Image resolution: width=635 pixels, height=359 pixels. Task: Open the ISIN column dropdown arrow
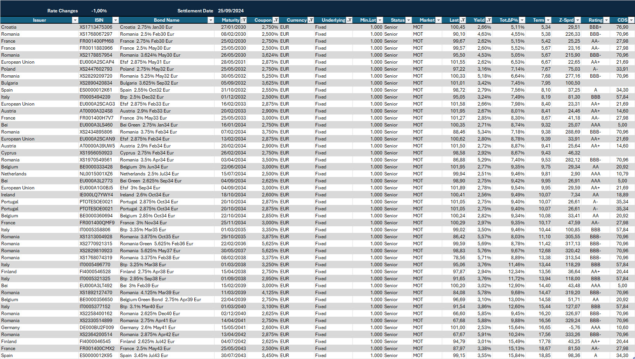[x=115, y=20]
